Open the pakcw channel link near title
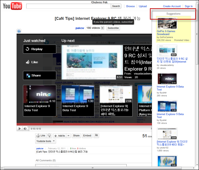This screenshot has height=170, width=199. pyautogui.click(x=80, y=28)
